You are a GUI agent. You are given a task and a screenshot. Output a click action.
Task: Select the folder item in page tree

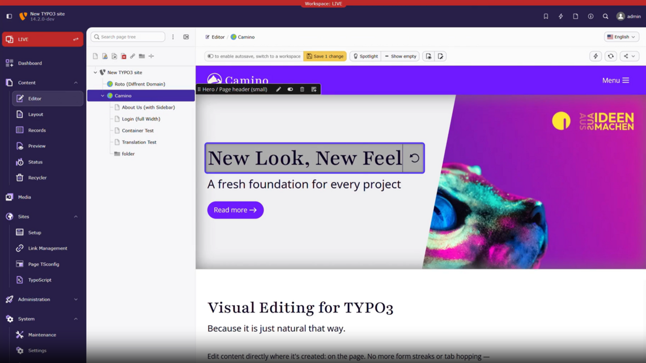[127, 154]
